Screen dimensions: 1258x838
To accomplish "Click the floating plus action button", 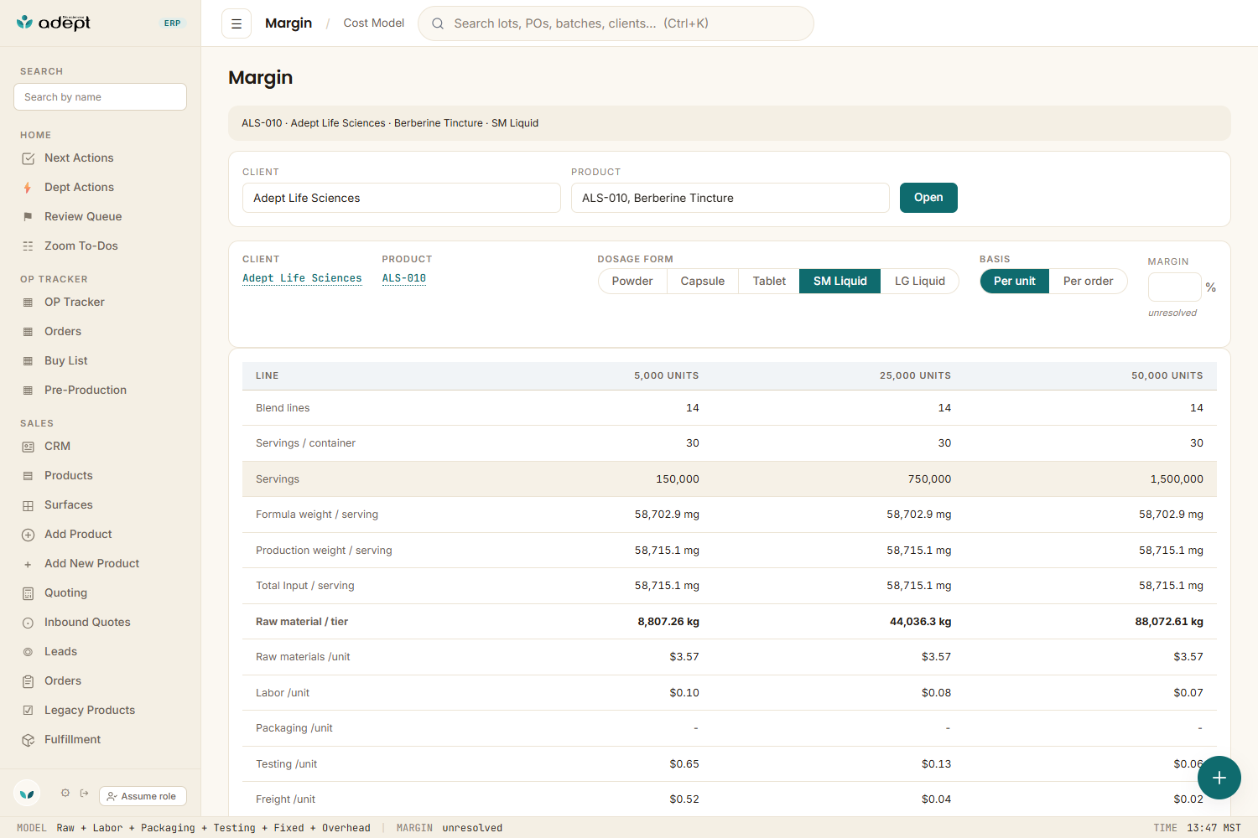I will [x=1219, y=778].
